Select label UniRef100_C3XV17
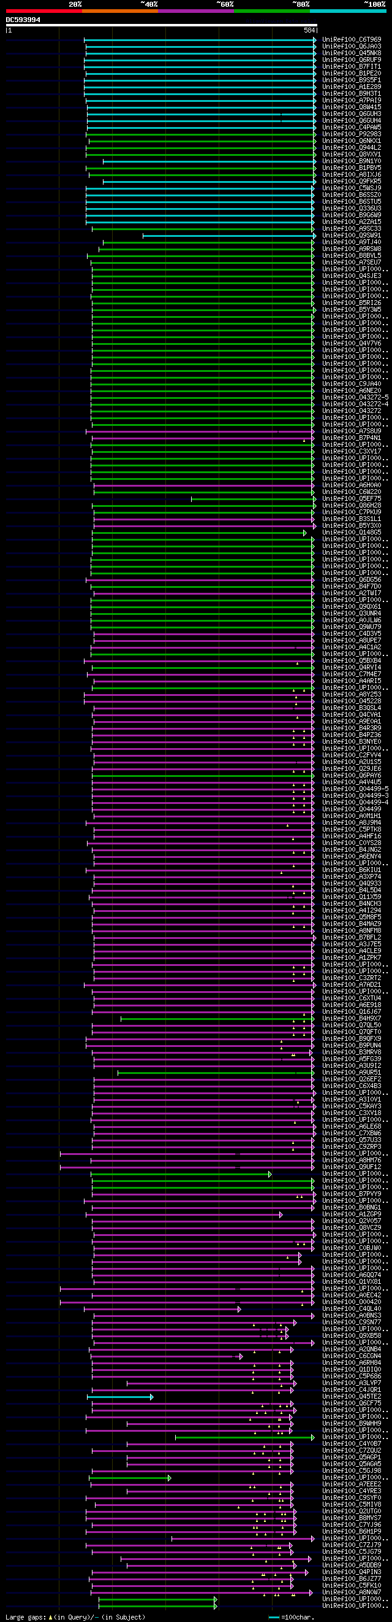 pyautogui.click(x=352, y=452)
